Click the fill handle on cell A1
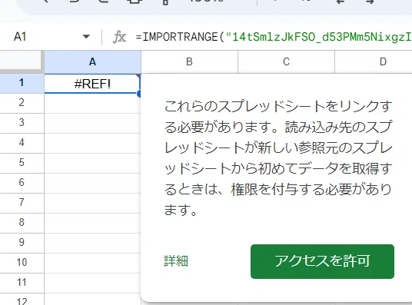 point(139,93)
